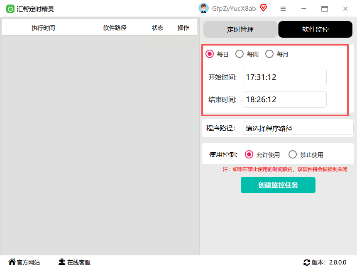Click the 程序路径 input to choose a program
The height and width of the screenshot is (269, 357).
[298, 128]
